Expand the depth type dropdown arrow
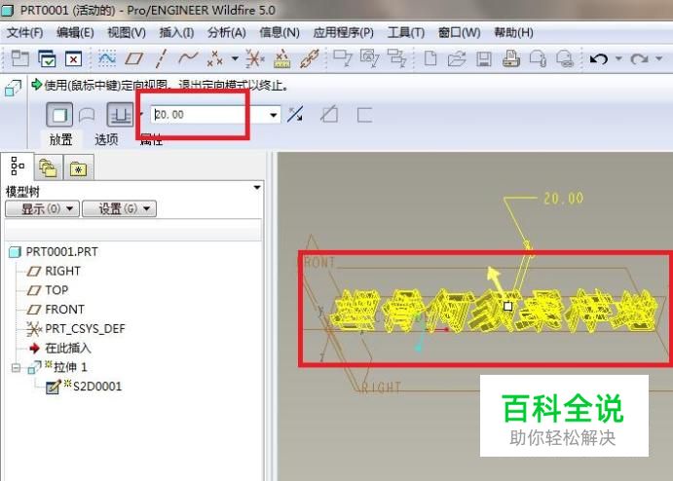The width and height of the screenshot is (673, 481). point(141,114)
